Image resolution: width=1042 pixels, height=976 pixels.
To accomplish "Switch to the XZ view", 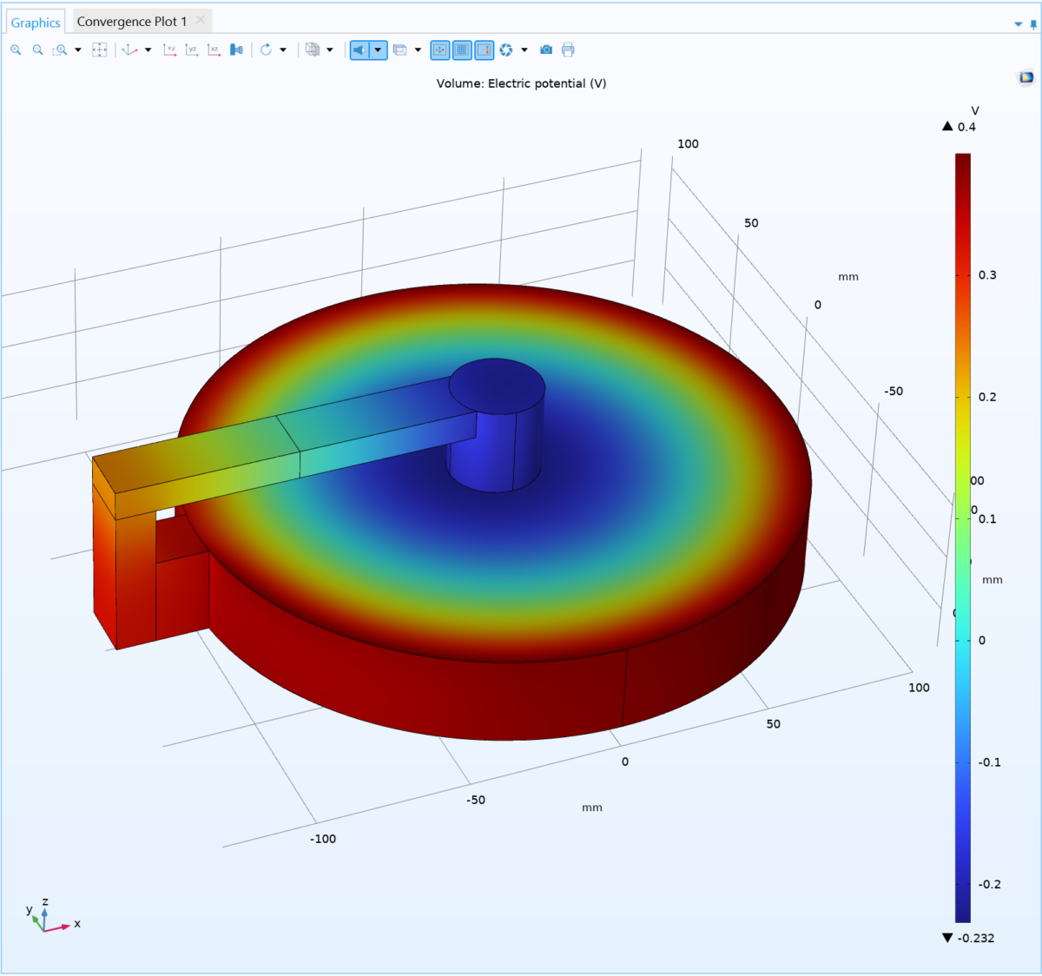I will click(x=214, y=49).
